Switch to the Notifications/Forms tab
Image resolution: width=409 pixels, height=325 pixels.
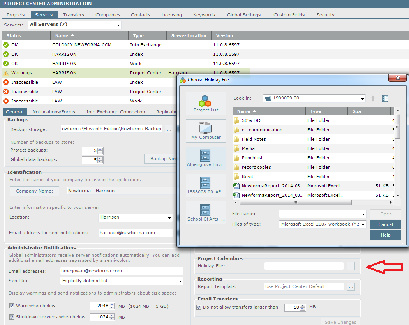pyautogui.click(x=54, y=112)
